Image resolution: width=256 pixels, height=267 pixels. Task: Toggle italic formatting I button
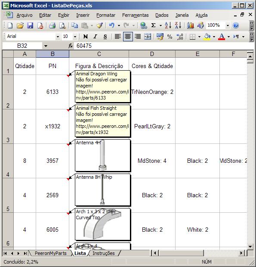coord(96,37)
